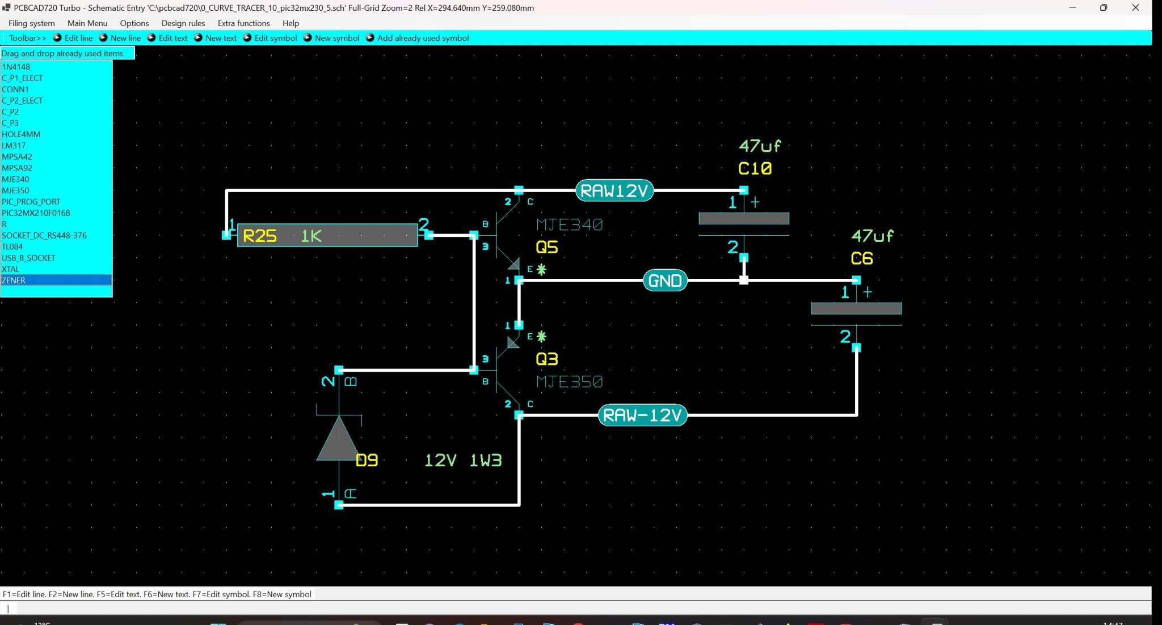The width and height of the screenshot is (1162, 625).
Task: Open the Design rules menu
Action: [x=183, y=23]
